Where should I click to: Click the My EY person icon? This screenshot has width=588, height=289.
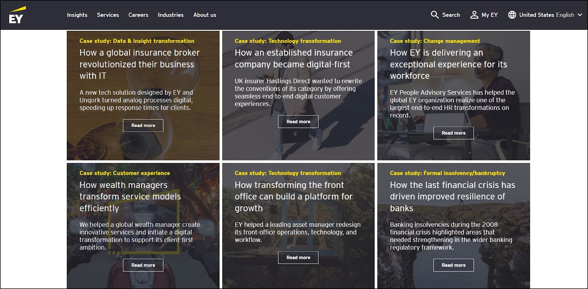(474, 15)
